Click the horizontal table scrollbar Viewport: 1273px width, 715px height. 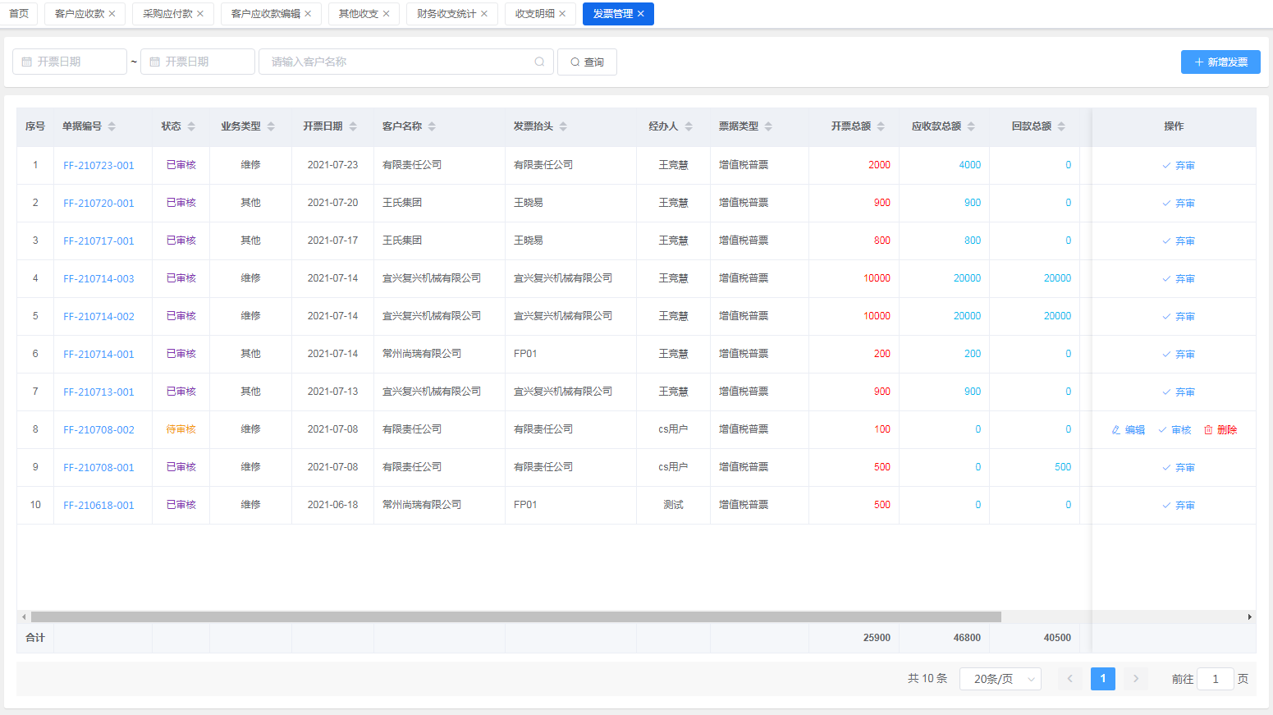(x=515, y=616)
